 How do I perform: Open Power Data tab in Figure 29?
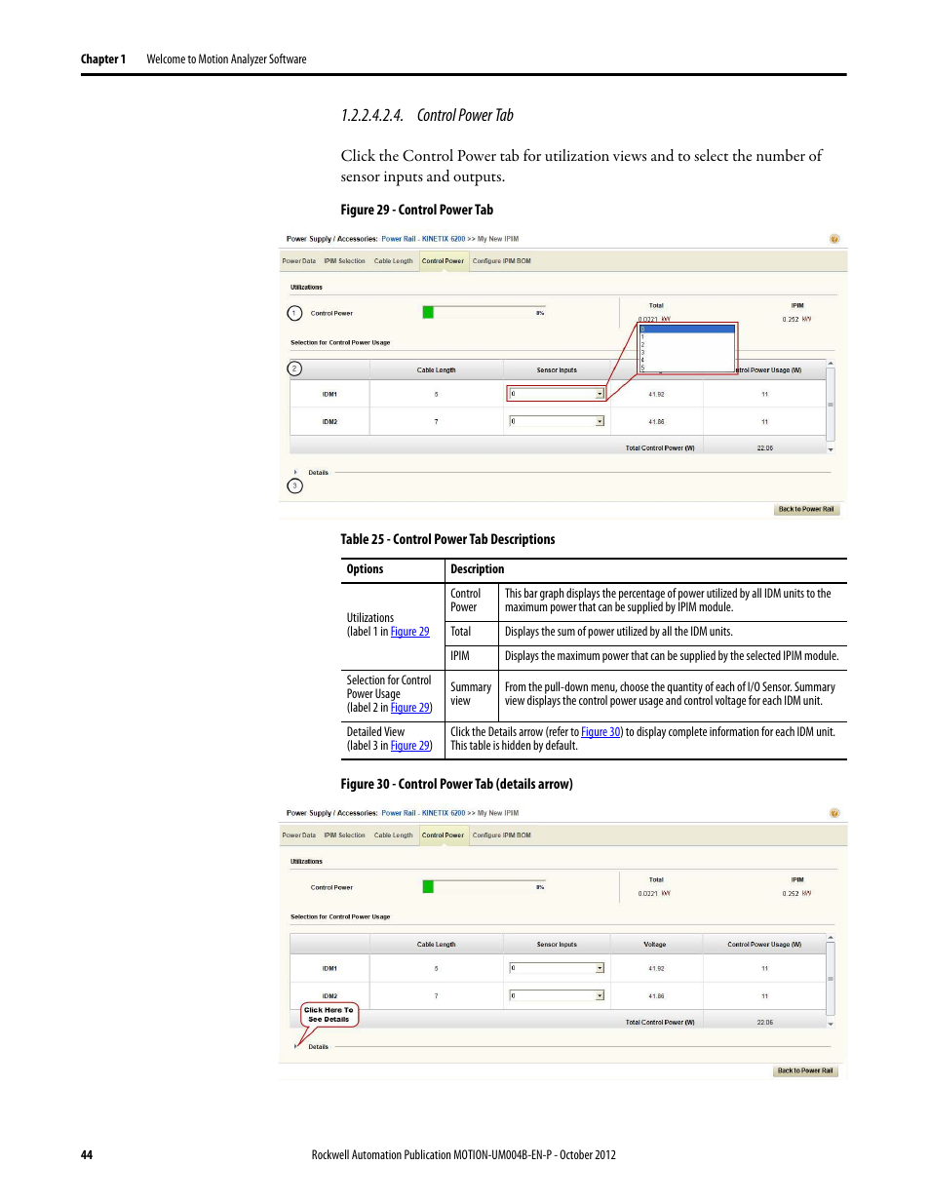[299, 261]
